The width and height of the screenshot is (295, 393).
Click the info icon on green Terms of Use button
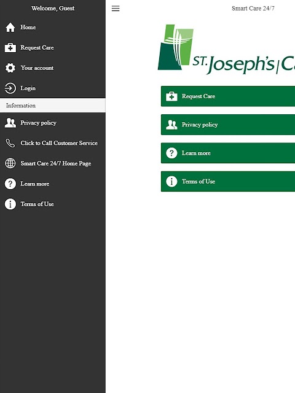pos(171,181)
